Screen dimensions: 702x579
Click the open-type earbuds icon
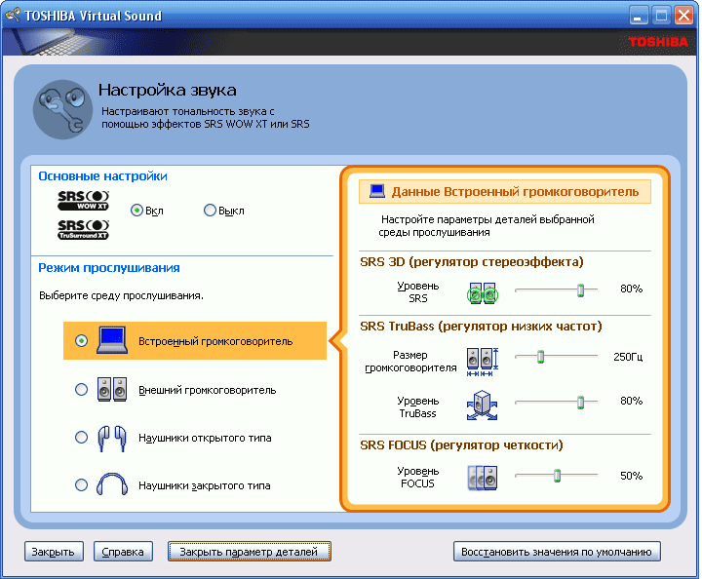click(x=112, y=438)
